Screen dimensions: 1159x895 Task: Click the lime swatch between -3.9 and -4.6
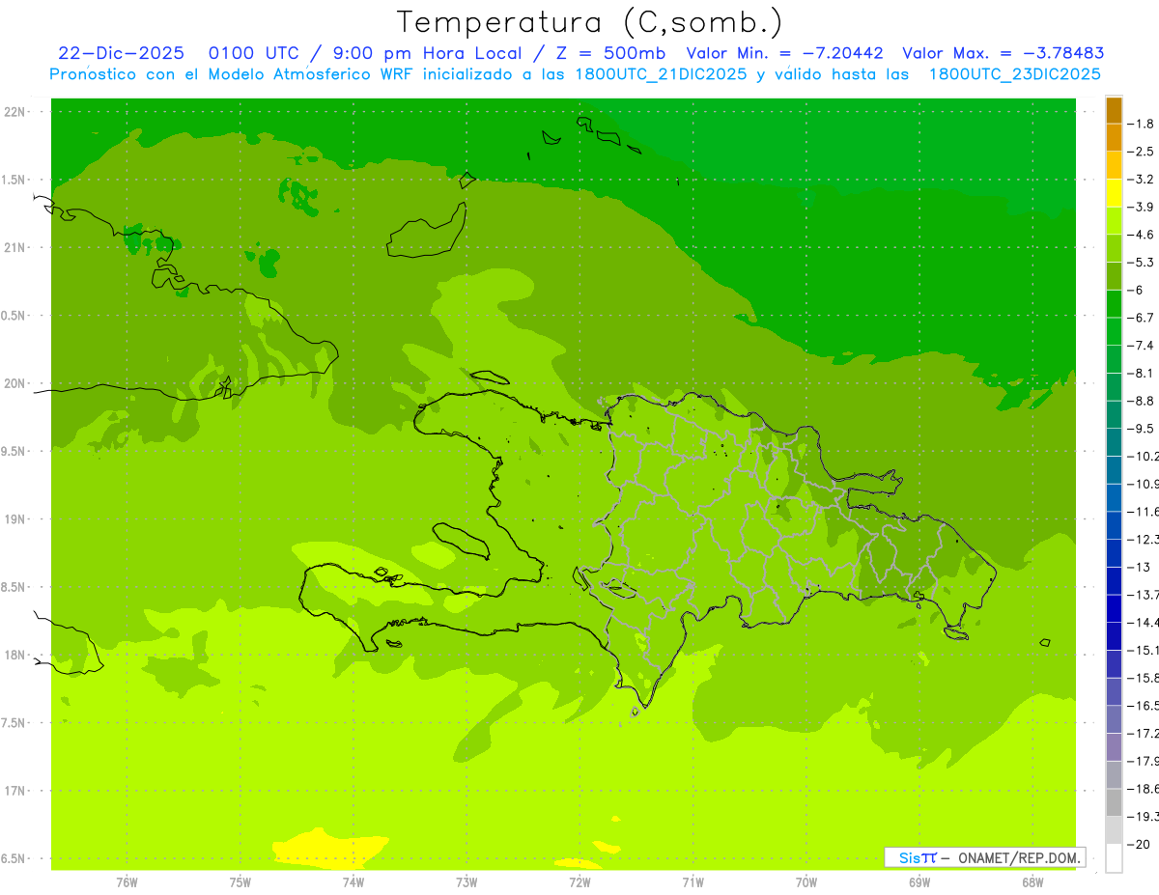(x=1114, y=220)
